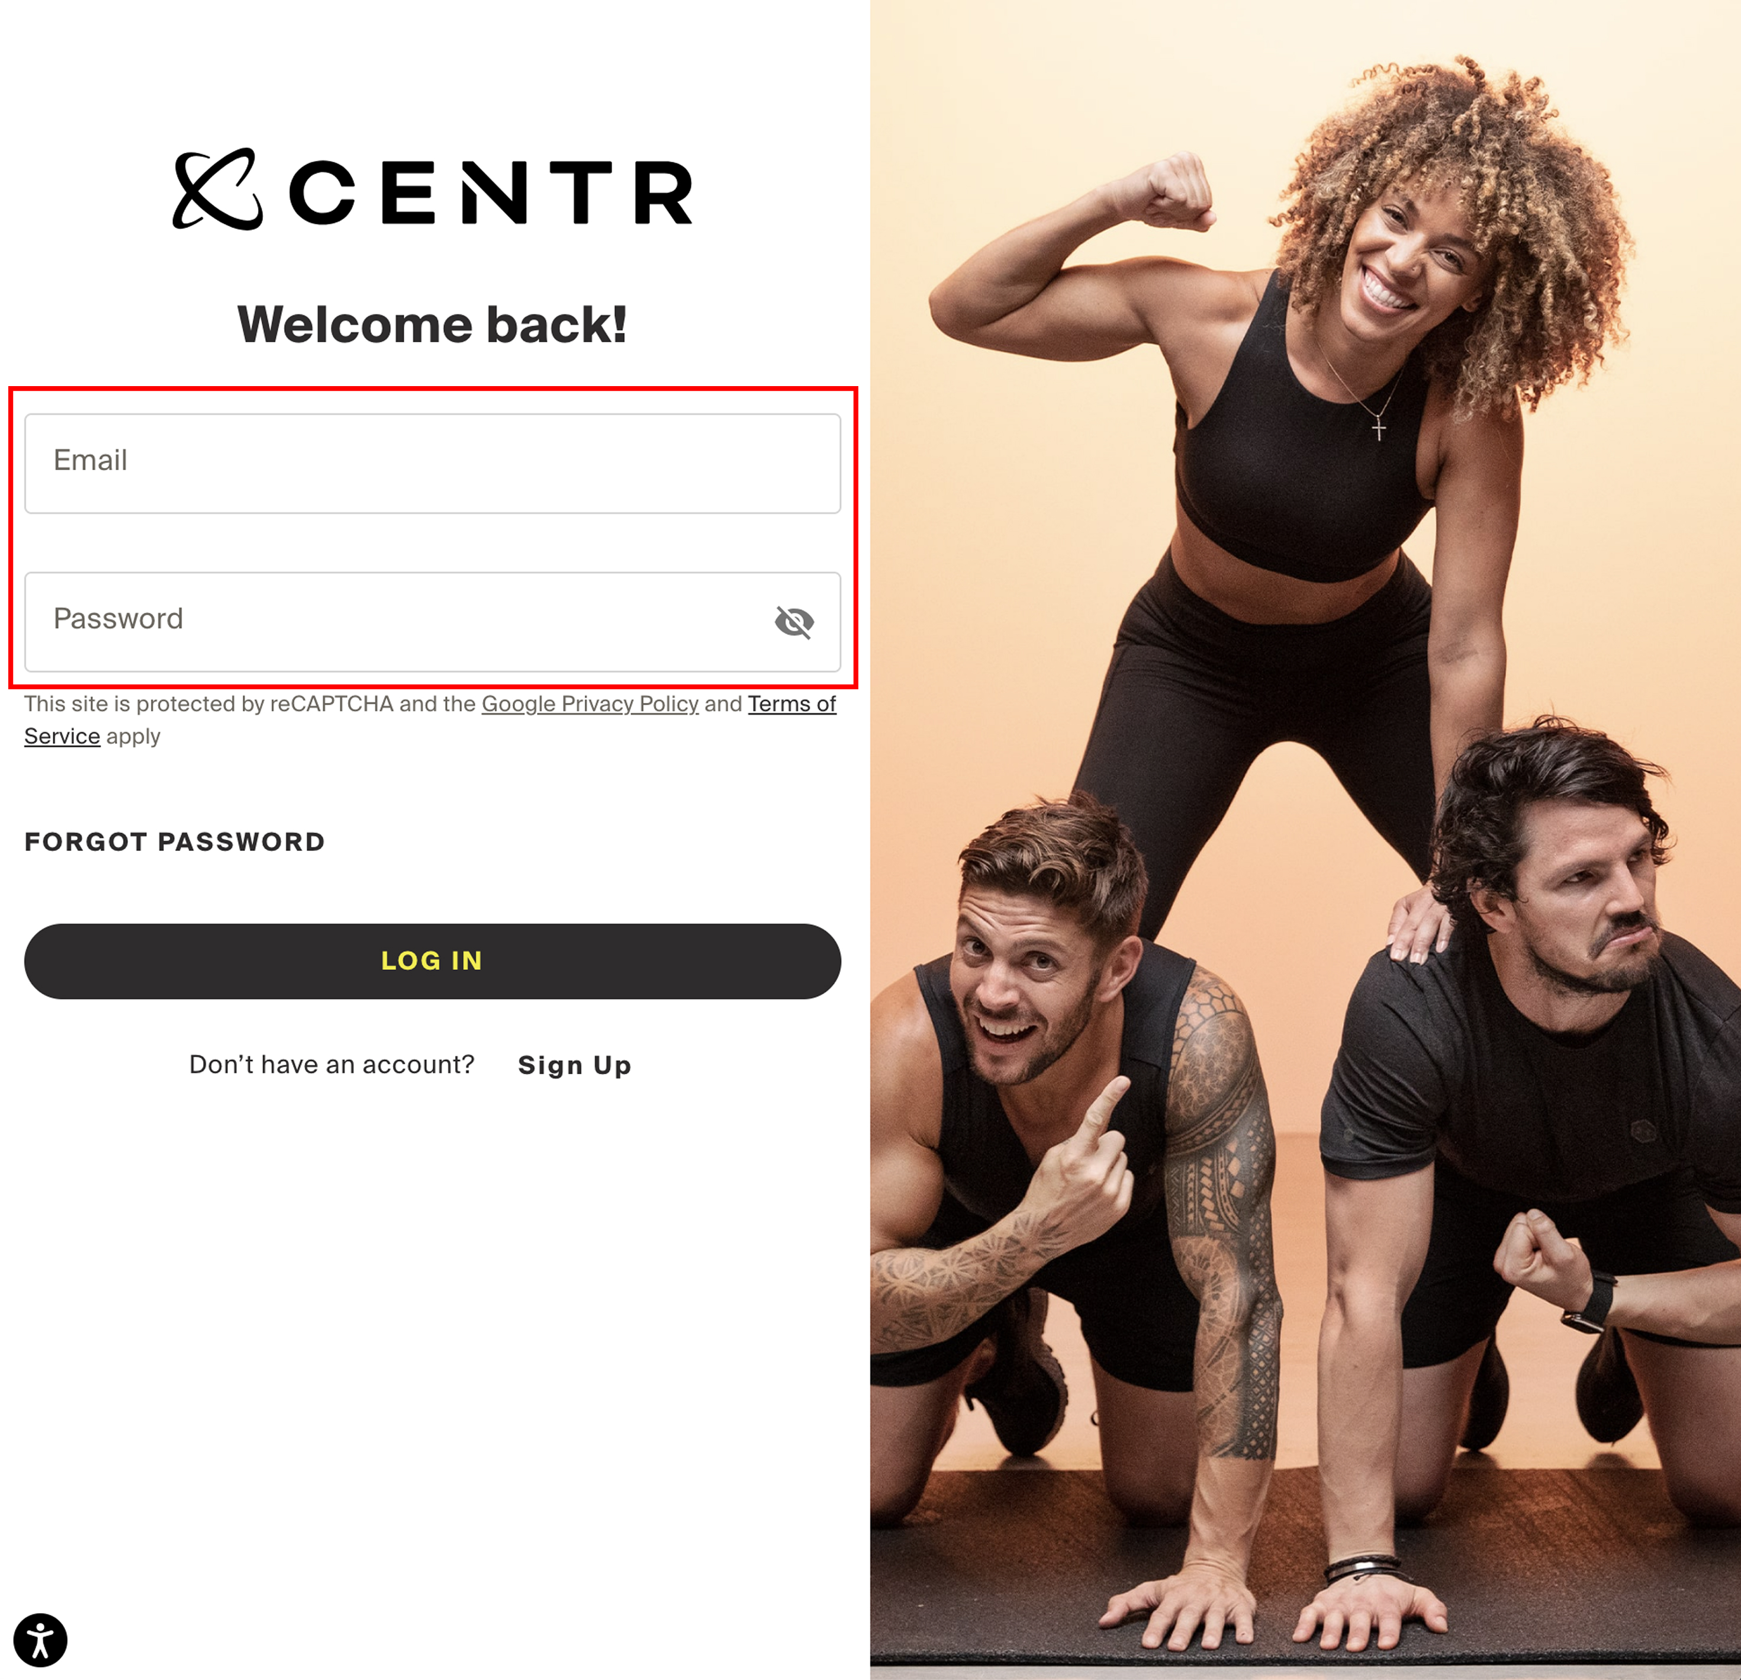1741x1680 pixels.
Task: Open the Terms of Service link
Action: click(x=430, y=719)
